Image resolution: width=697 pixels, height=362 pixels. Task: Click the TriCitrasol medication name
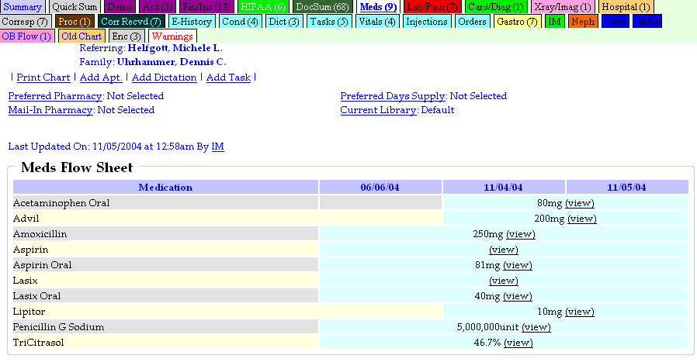[x=38, y=343]
